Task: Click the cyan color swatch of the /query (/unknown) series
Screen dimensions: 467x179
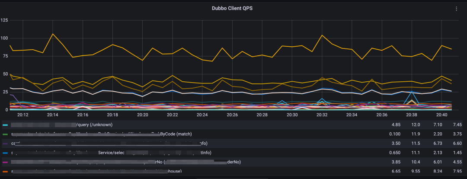Action: (5, 125)
